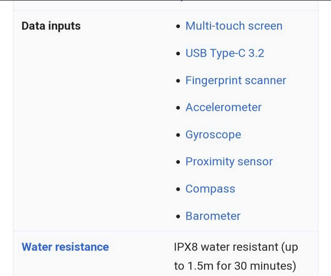Tap the Accelerometer link
The image size is (331, 276).
tap(223, 107)
